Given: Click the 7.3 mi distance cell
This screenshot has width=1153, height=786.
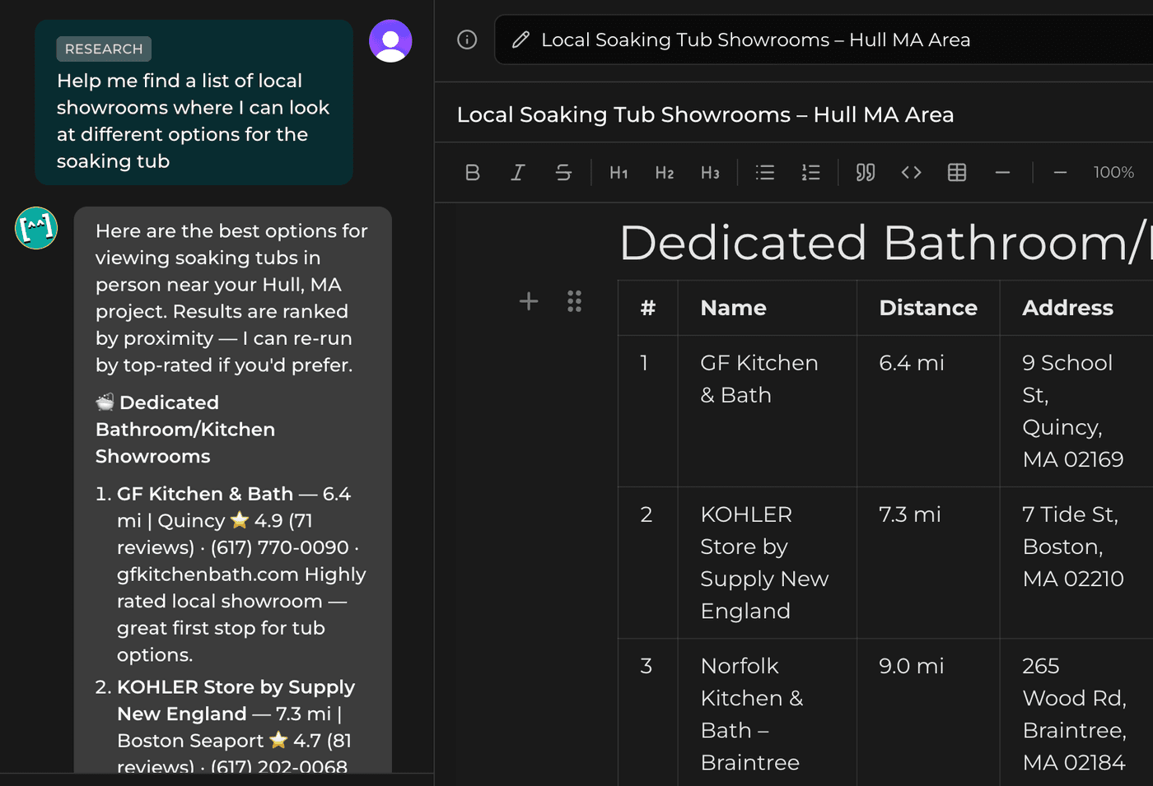Looking at the screenshot, I should (x=928, y=562).
